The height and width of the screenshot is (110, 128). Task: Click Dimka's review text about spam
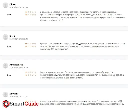point(82,16)
